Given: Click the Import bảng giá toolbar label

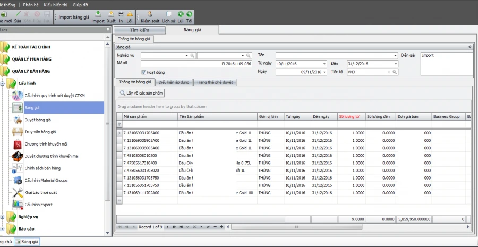Looking at the screenshot, I should coord(74,17).
